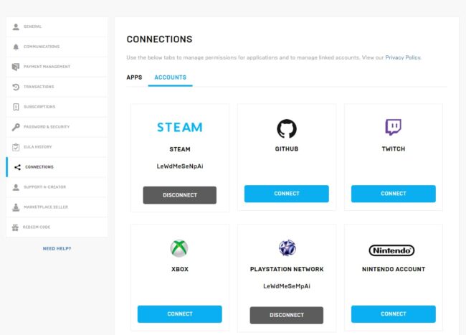Open General settings from sidebar
Image resolution: width=466 pixels, height=335 pixels.
pyautogui.click(x=33, y=27)
